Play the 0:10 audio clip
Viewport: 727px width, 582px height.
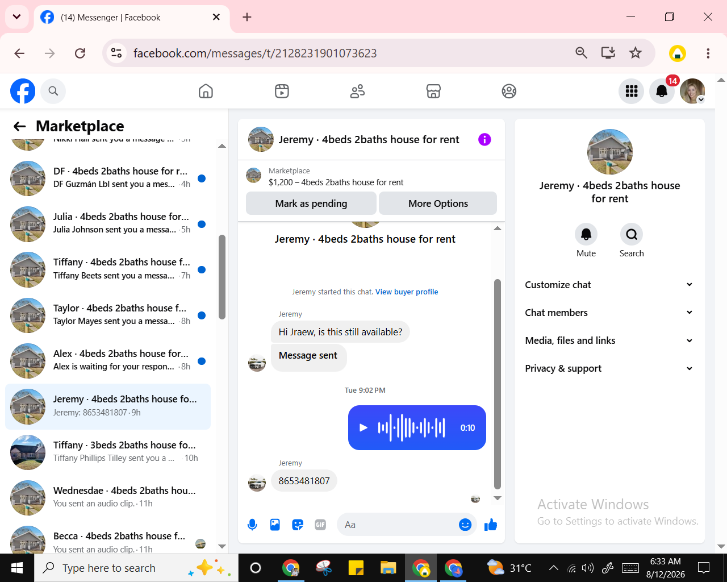pos(363,427)
